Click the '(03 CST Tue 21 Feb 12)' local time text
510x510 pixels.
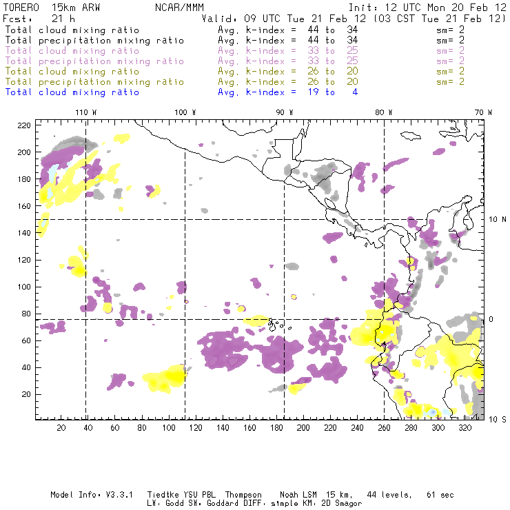click(440, 19)
